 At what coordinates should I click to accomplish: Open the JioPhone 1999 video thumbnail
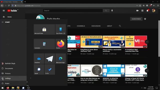point(91,42)
